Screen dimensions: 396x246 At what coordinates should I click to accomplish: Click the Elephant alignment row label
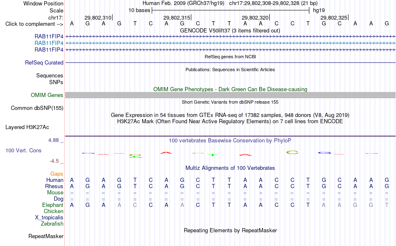[x=53, y=205]
